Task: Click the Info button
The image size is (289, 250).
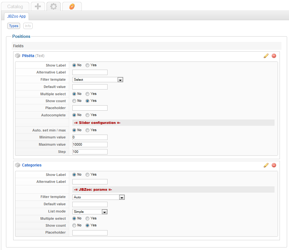Action: tap(28, 26)
